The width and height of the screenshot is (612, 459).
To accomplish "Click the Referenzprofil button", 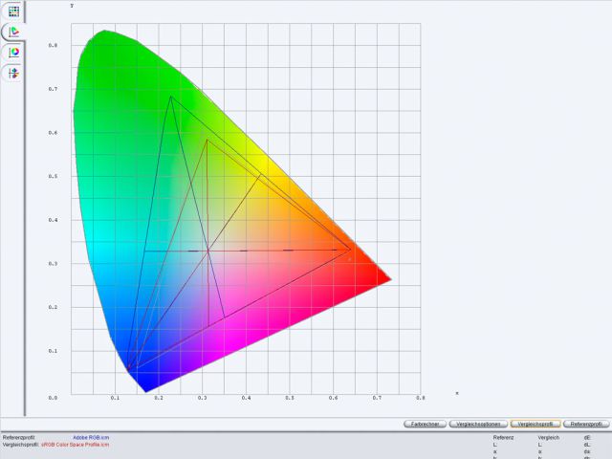I will coord(586,423).
